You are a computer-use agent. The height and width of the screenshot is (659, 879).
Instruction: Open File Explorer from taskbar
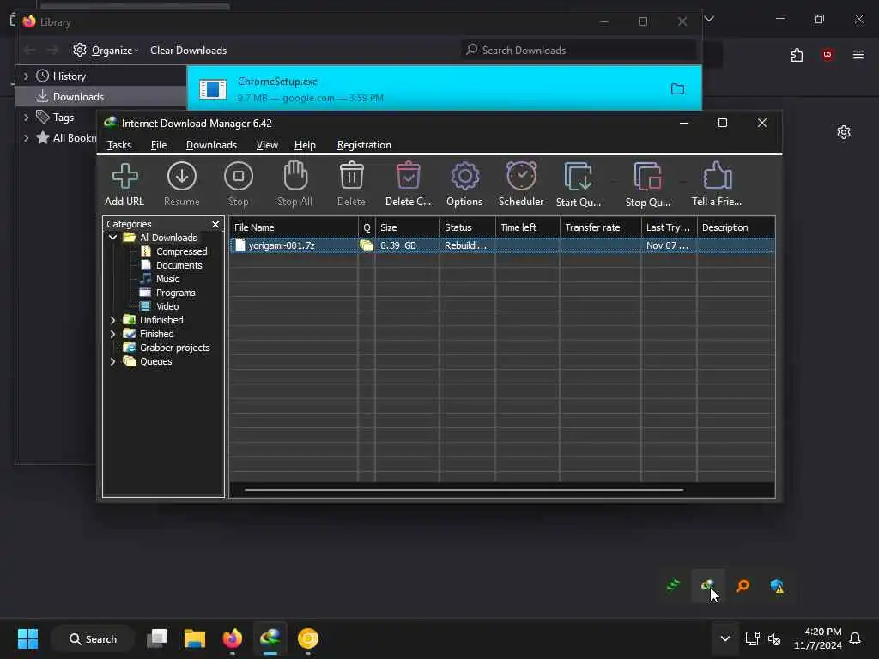coord(195,638)
